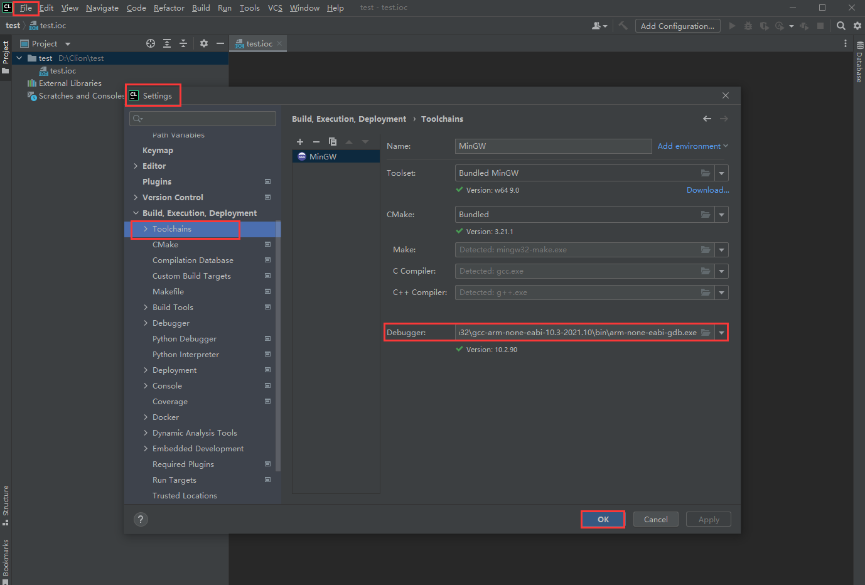This screenshot has width=865, height=585.
Task: Open the Tools menu
Action: 249,8
